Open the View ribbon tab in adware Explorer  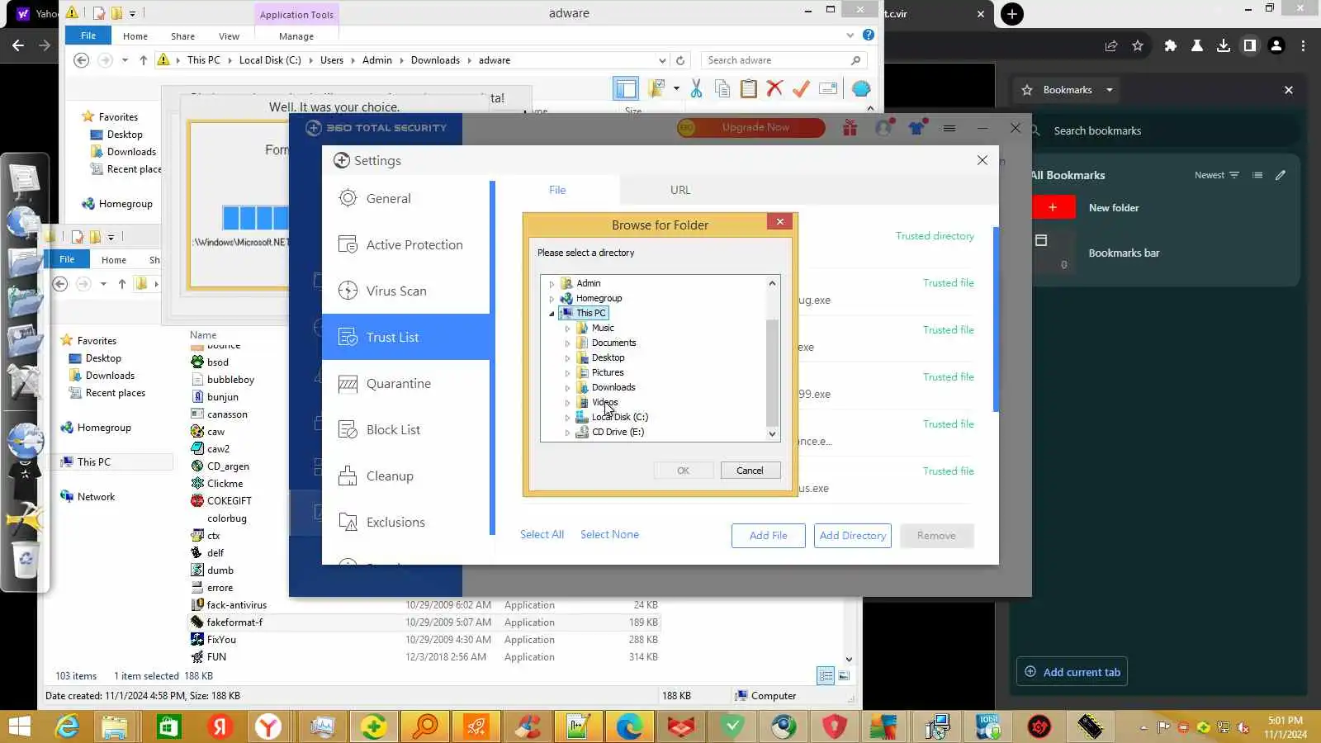[x=229, y=36]
